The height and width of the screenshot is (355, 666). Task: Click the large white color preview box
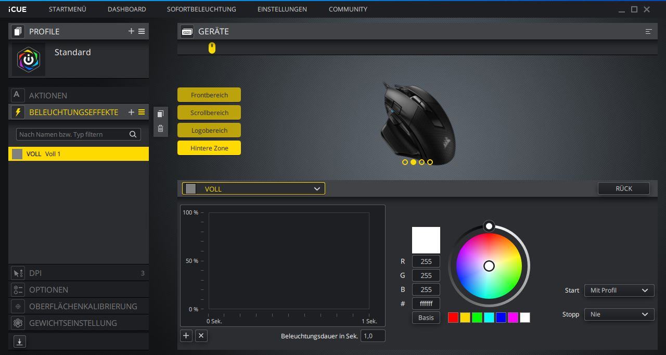tap(426, 240)
